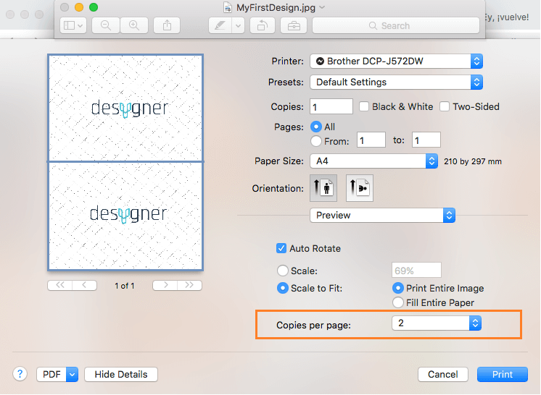Zoom out using the magnifier minus icon
The width and height of the screenshot is (541, 395).
tap(106, 25)
